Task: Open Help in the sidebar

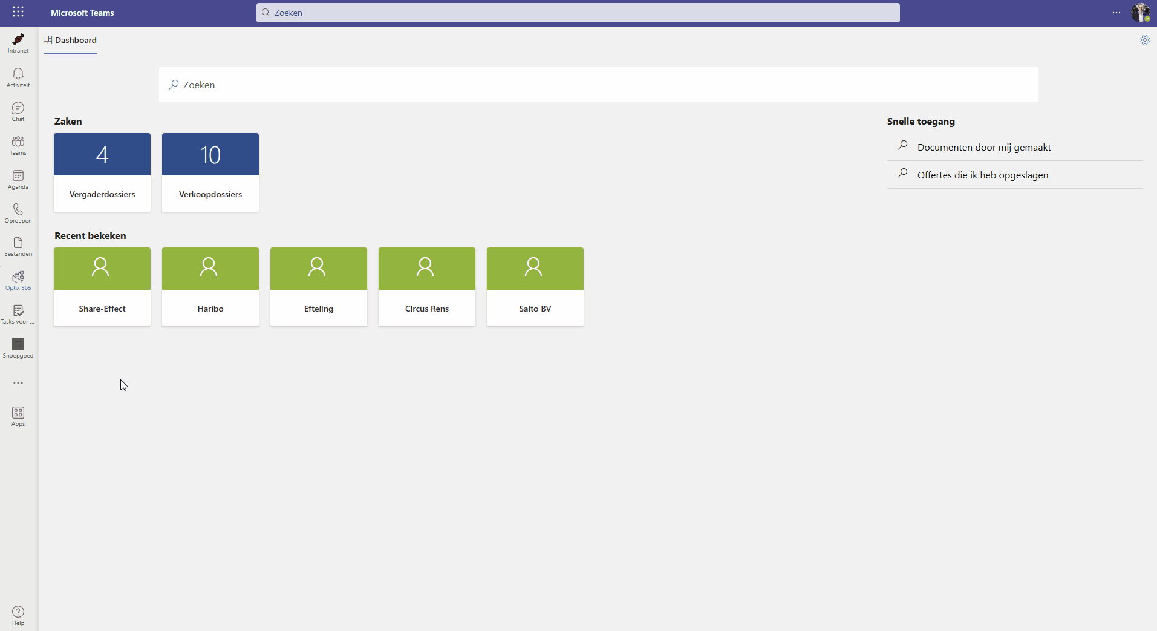Action: [x=18, y=615]
